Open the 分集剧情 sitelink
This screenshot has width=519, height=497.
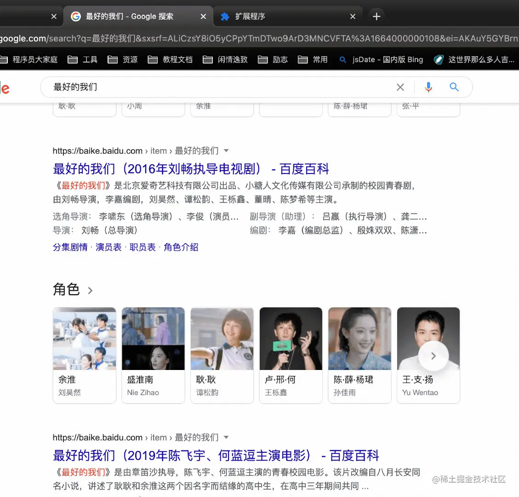pyautogui.click(x=70, y=247)
